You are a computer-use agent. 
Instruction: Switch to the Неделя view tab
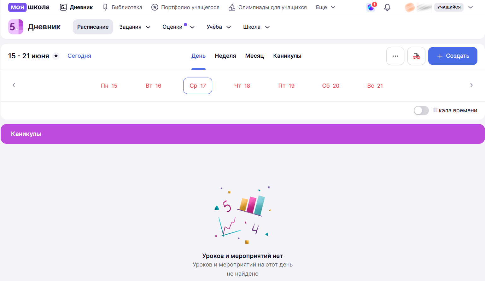[225, 56]
